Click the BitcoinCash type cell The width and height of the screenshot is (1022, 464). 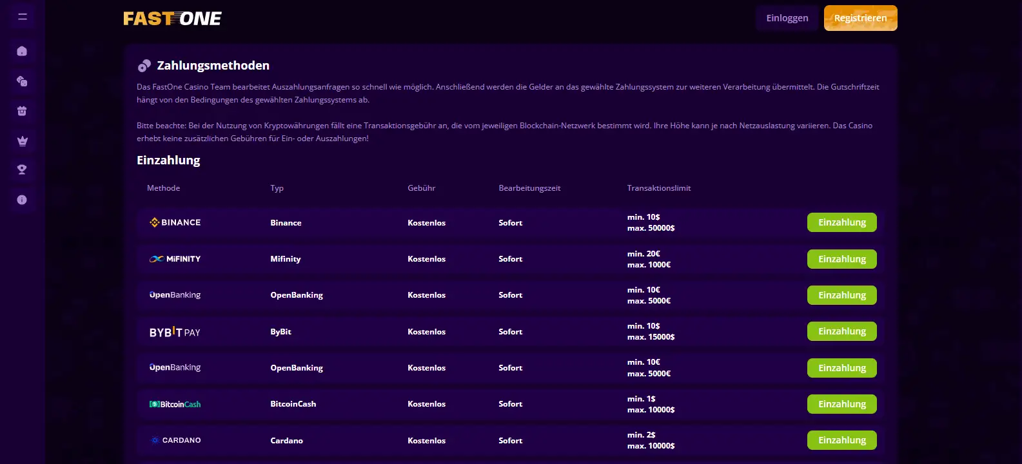pyautogui.click(x=293, y=404)
